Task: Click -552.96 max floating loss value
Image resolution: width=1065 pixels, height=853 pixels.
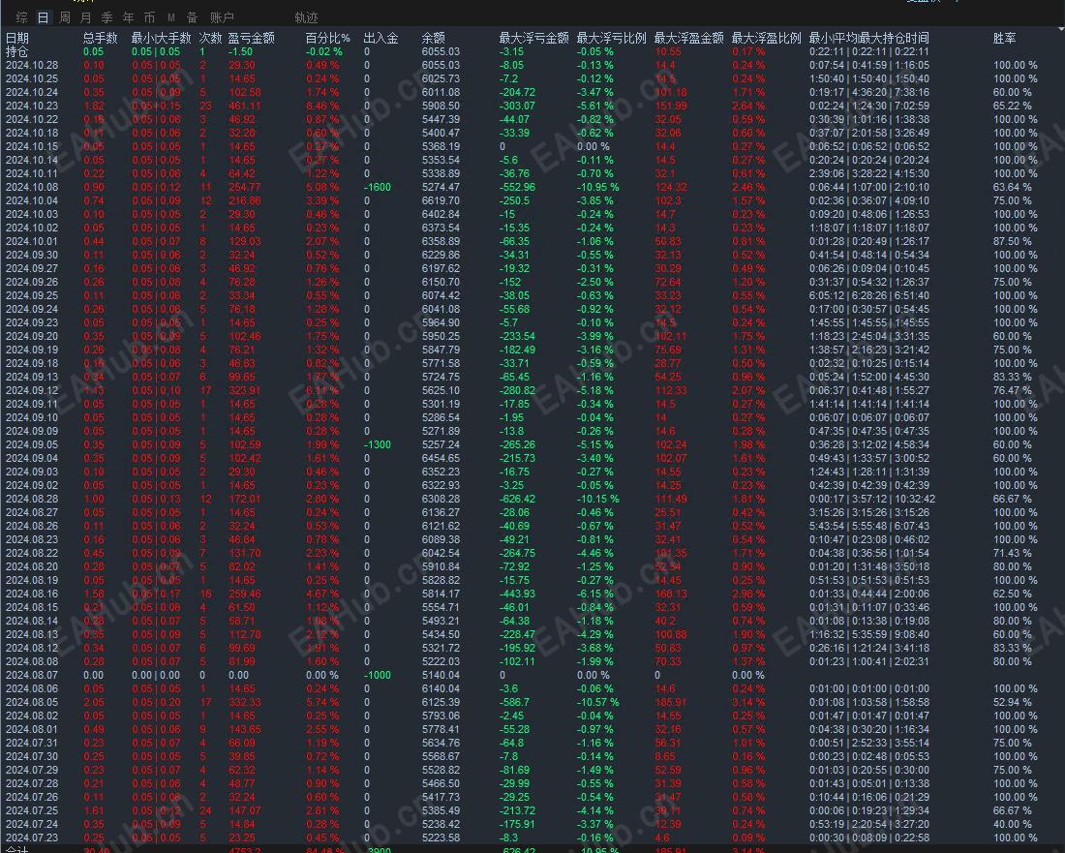Action: [518, 188]
